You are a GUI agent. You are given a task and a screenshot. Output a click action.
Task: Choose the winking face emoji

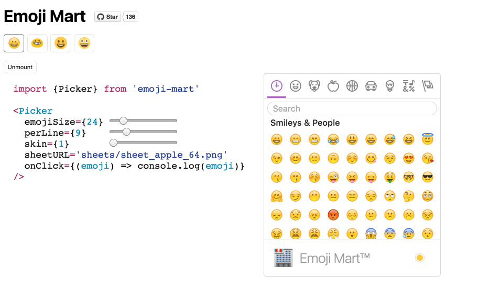(277, 158)
